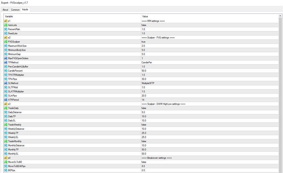Image resolution: width=283 pixels, height=173 pixels.
Task: Open the About tab
Action: click(x=5, y=10)
